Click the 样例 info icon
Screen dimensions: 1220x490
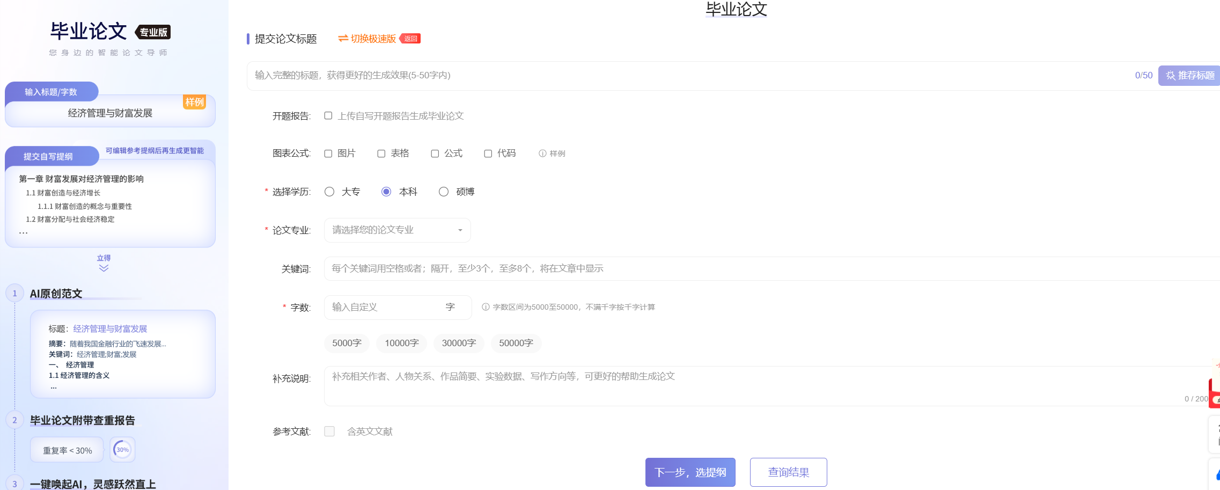(542, 153)
